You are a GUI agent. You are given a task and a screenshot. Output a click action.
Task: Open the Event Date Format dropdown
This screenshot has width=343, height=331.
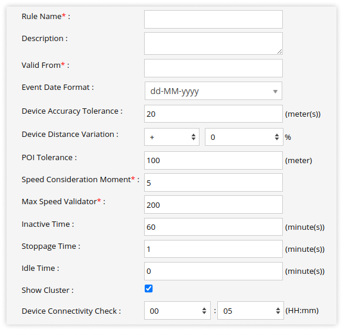point(213,91)
